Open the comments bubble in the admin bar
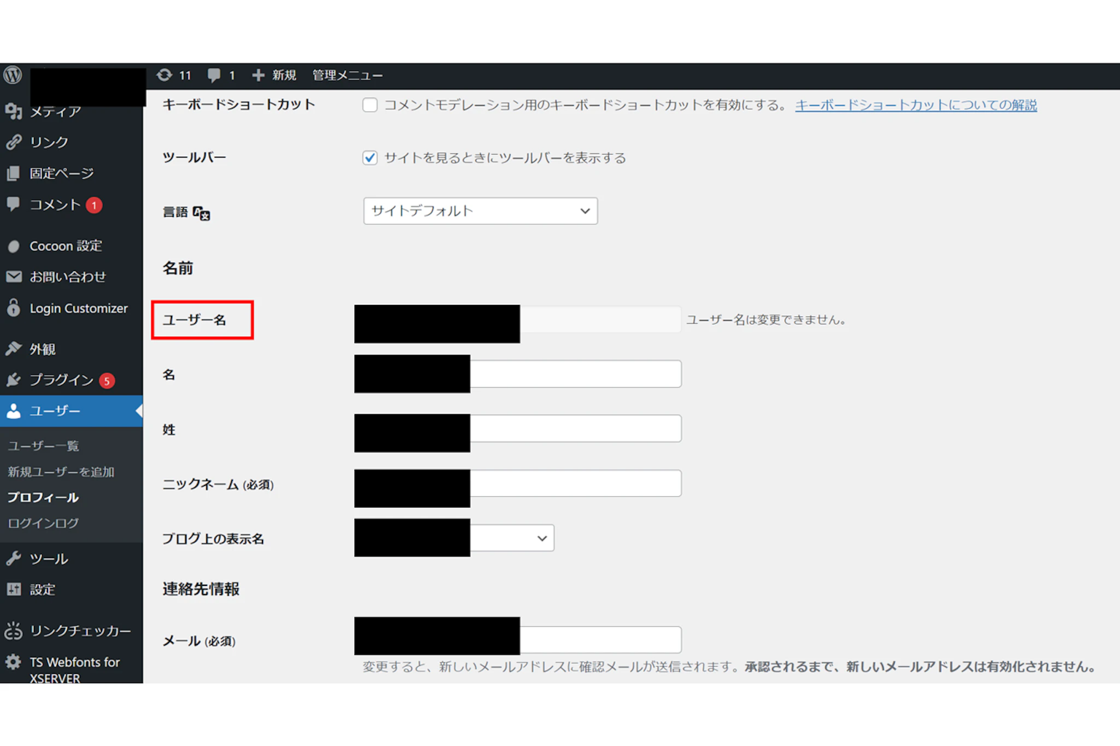The height and width of the screenshot is (746, 1120). click(x=214, y=75)
